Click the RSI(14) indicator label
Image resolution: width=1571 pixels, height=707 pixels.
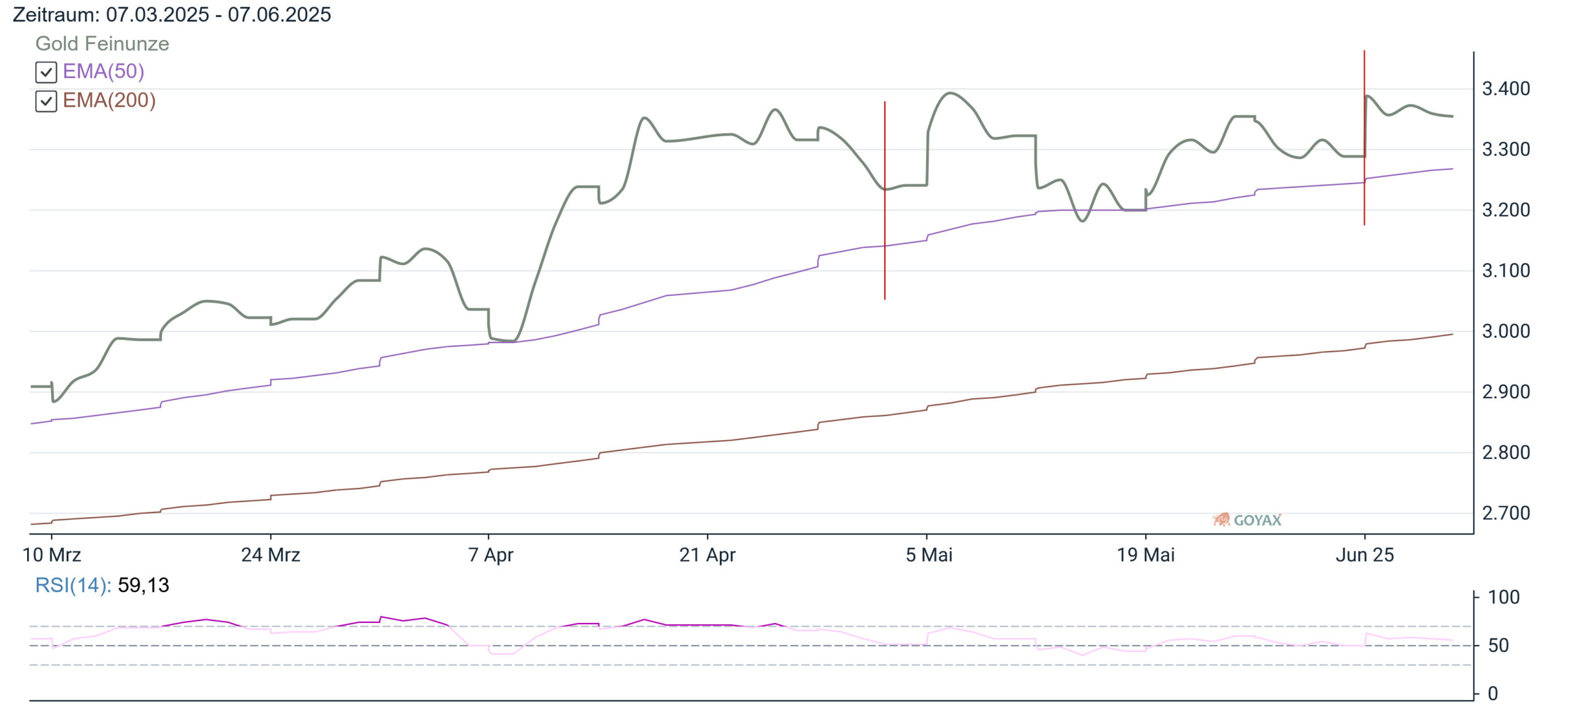point(73,585)
